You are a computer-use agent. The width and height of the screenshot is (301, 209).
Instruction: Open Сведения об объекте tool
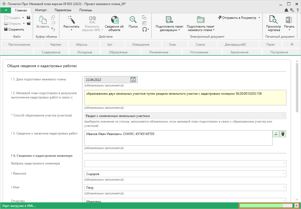[x=114, y=20]
